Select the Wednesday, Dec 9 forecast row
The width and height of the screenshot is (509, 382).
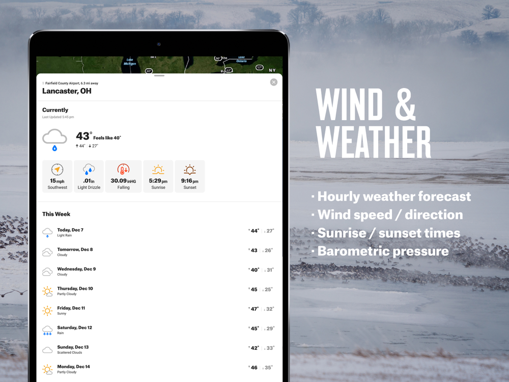[159, 271]
